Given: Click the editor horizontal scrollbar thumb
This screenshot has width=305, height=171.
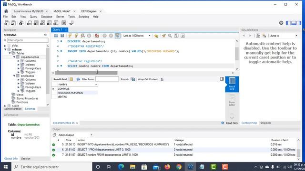Looking at the screenshot, I should pos(86,73).
